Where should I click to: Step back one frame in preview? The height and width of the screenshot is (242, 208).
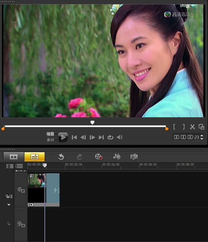tap(83, 137)
